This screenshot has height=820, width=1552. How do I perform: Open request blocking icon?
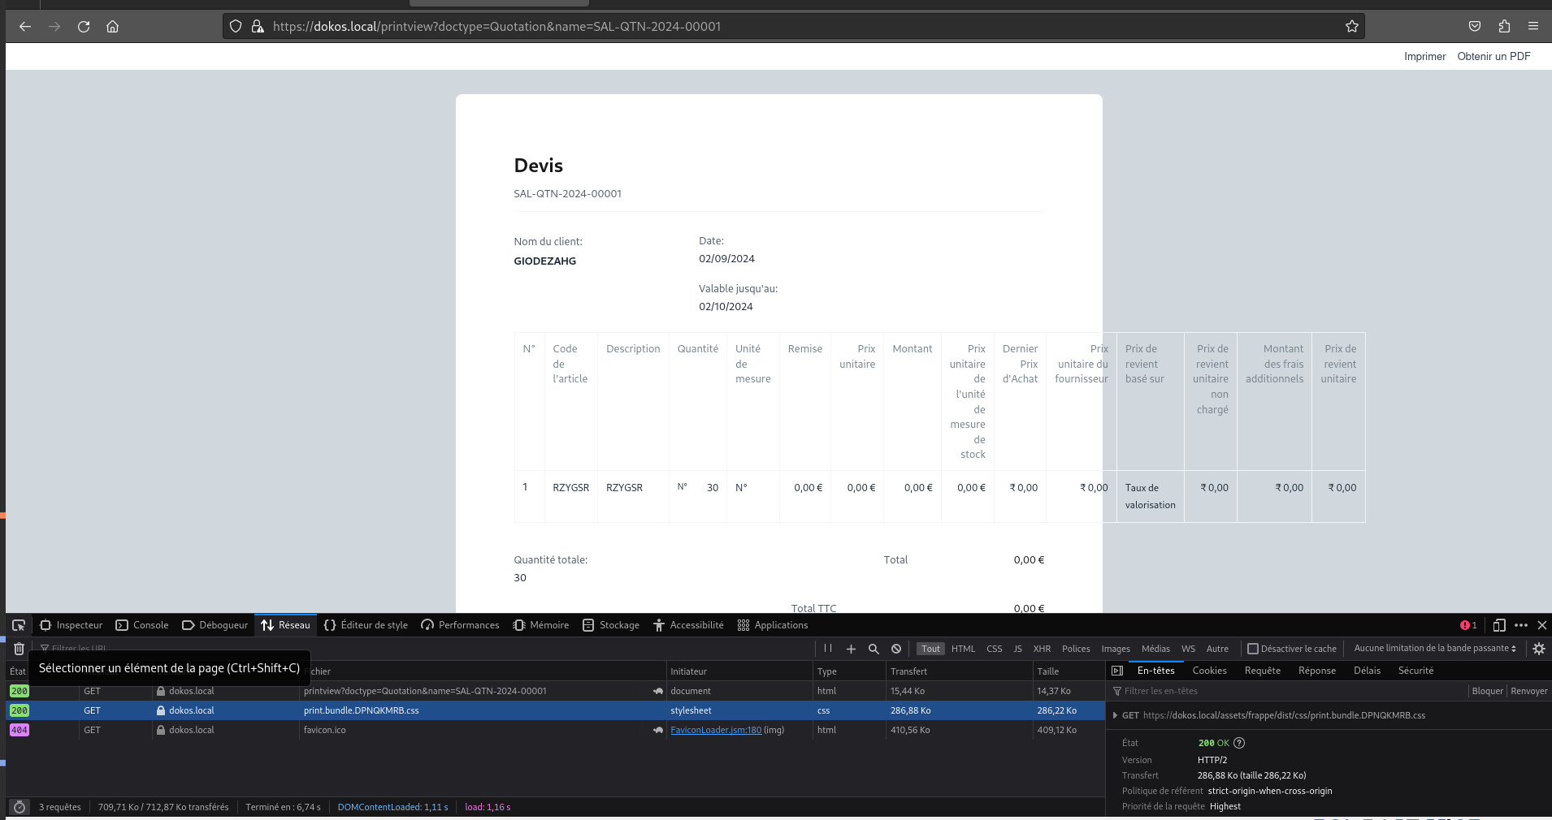pyautogui.click(x=896, y=649)
